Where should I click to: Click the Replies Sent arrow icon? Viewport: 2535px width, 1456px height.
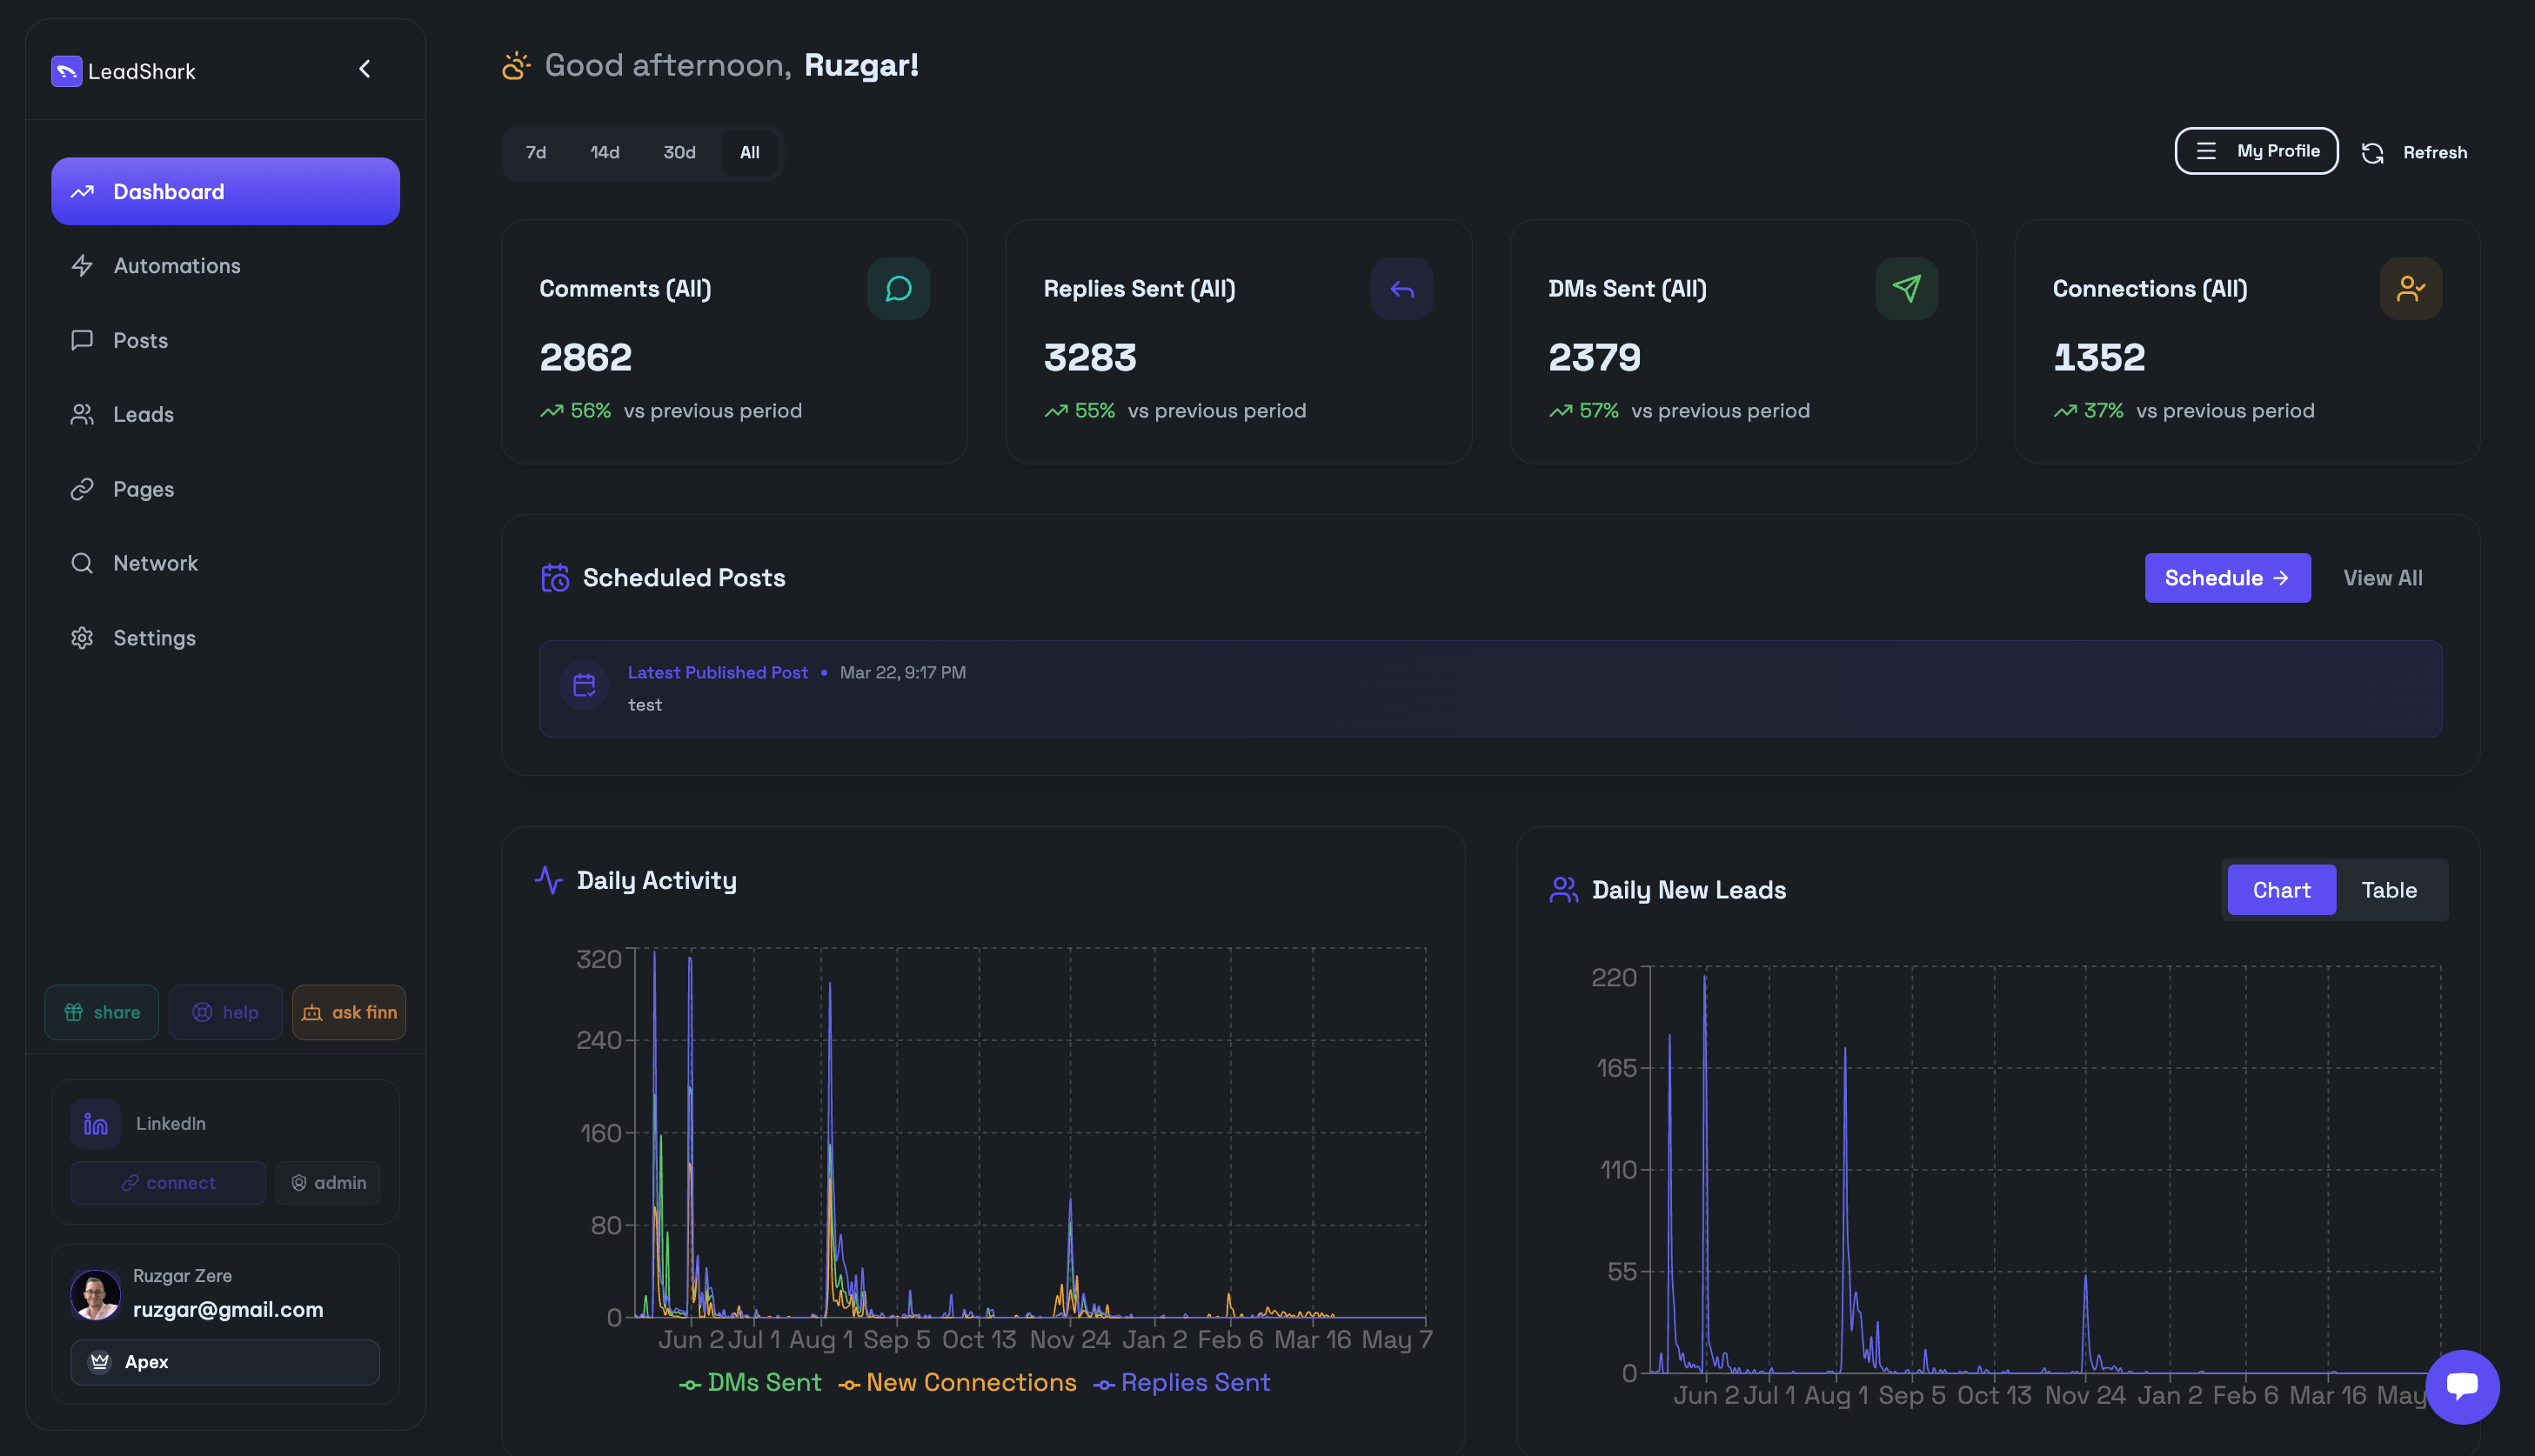1402,289
